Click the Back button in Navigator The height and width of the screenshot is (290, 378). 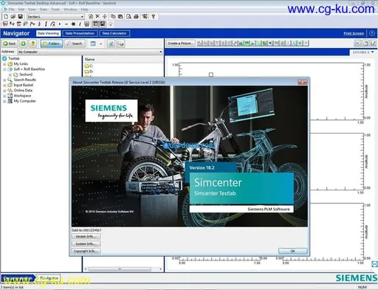(x=10, y=44)
